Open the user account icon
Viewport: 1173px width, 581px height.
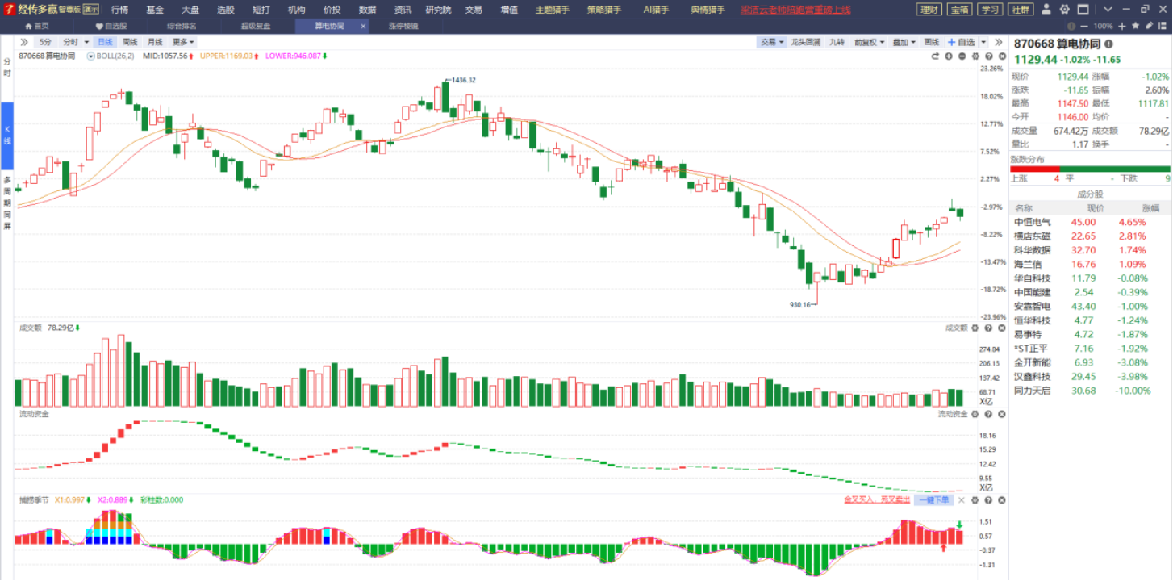point(1046,10)
